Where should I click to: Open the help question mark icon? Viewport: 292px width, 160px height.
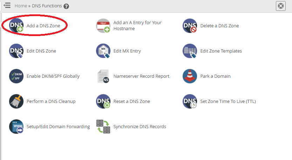pyautogui.click(x=66, y=6)
